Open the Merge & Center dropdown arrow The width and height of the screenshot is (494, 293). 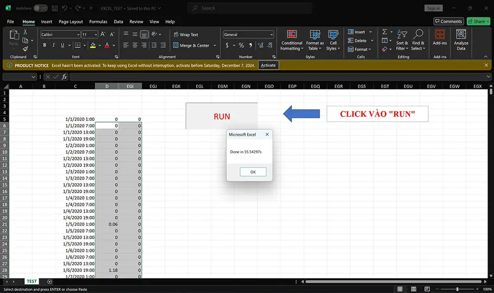pos(214,45)
